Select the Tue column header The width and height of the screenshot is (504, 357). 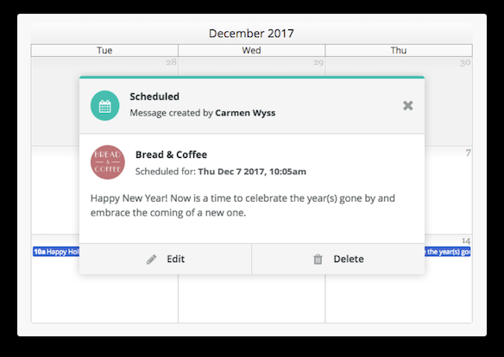[104, 50]
